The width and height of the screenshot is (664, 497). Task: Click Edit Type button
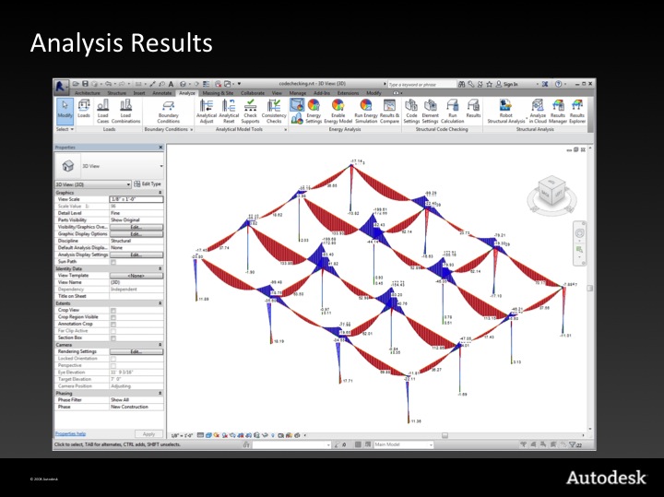click(x=148, y=184)
